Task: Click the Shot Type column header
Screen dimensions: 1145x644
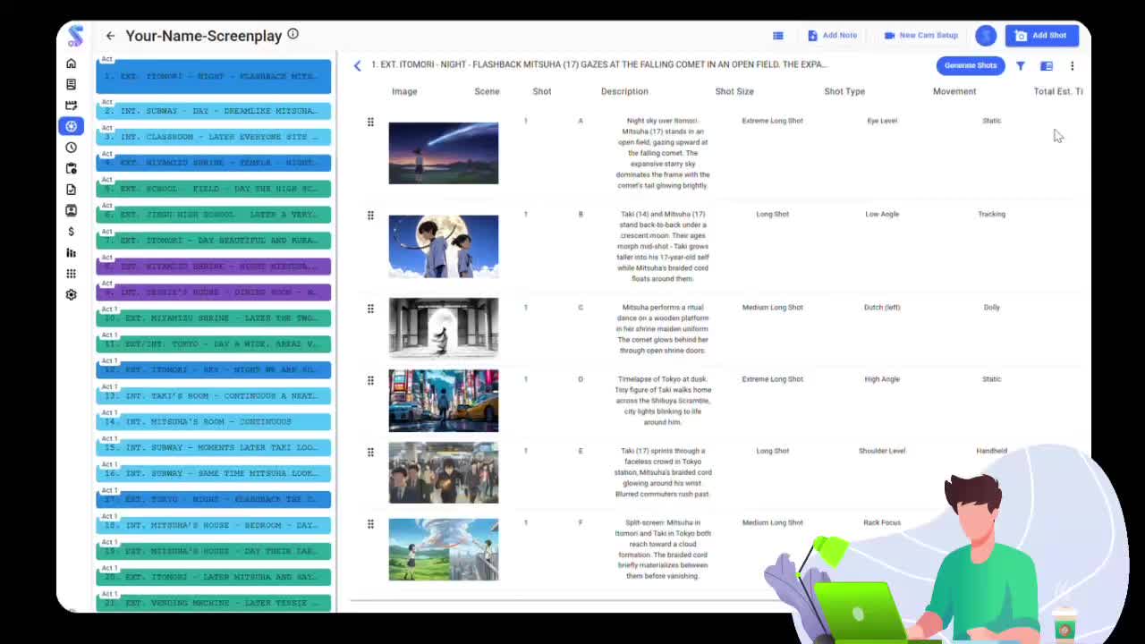Action: pyautogui.click(x=844, y=91)
